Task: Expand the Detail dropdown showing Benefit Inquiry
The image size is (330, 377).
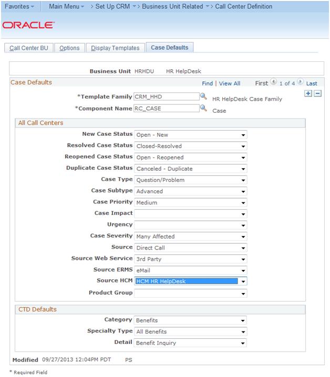Action: pyautogui.click(x=190, y=343)
